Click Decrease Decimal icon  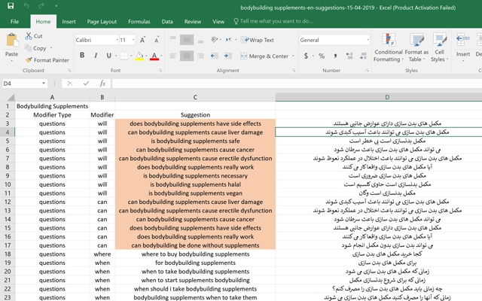363,56
